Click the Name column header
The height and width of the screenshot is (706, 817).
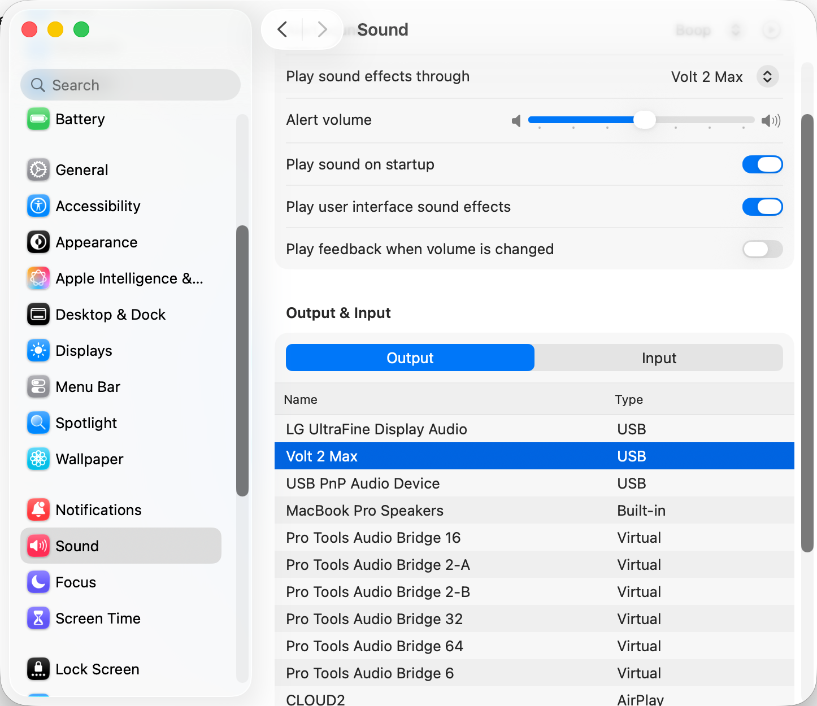point(301,399)
